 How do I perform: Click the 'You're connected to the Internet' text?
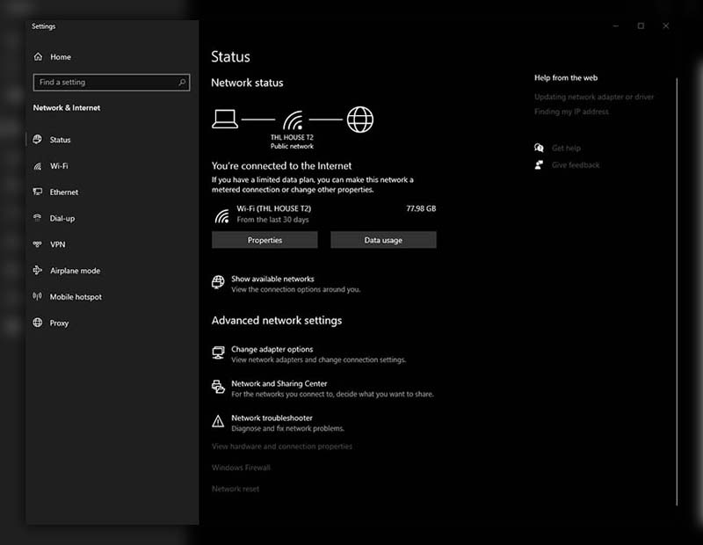pyautogui.click(x=281, y=166)
